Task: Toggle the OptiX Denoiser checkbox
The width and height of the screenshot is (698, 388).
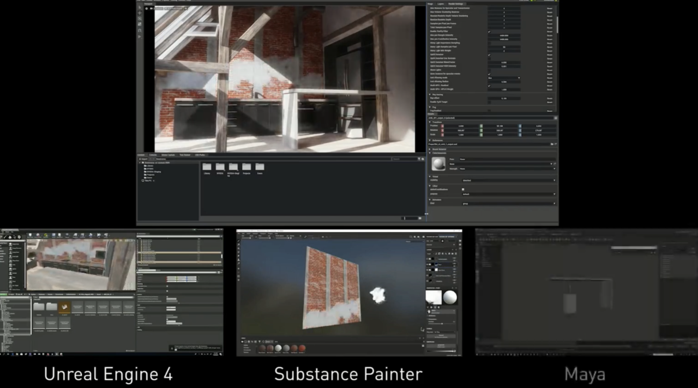Action: point(489,55)
